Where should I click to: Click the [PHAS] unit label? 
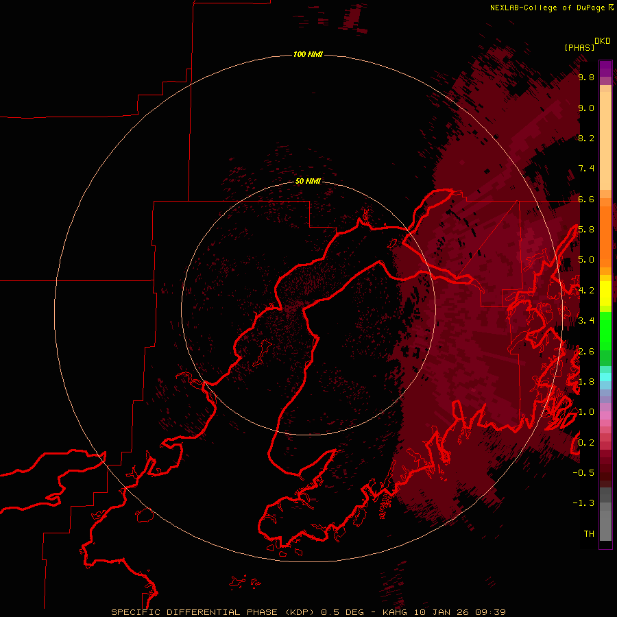click(x=579, y=47)
